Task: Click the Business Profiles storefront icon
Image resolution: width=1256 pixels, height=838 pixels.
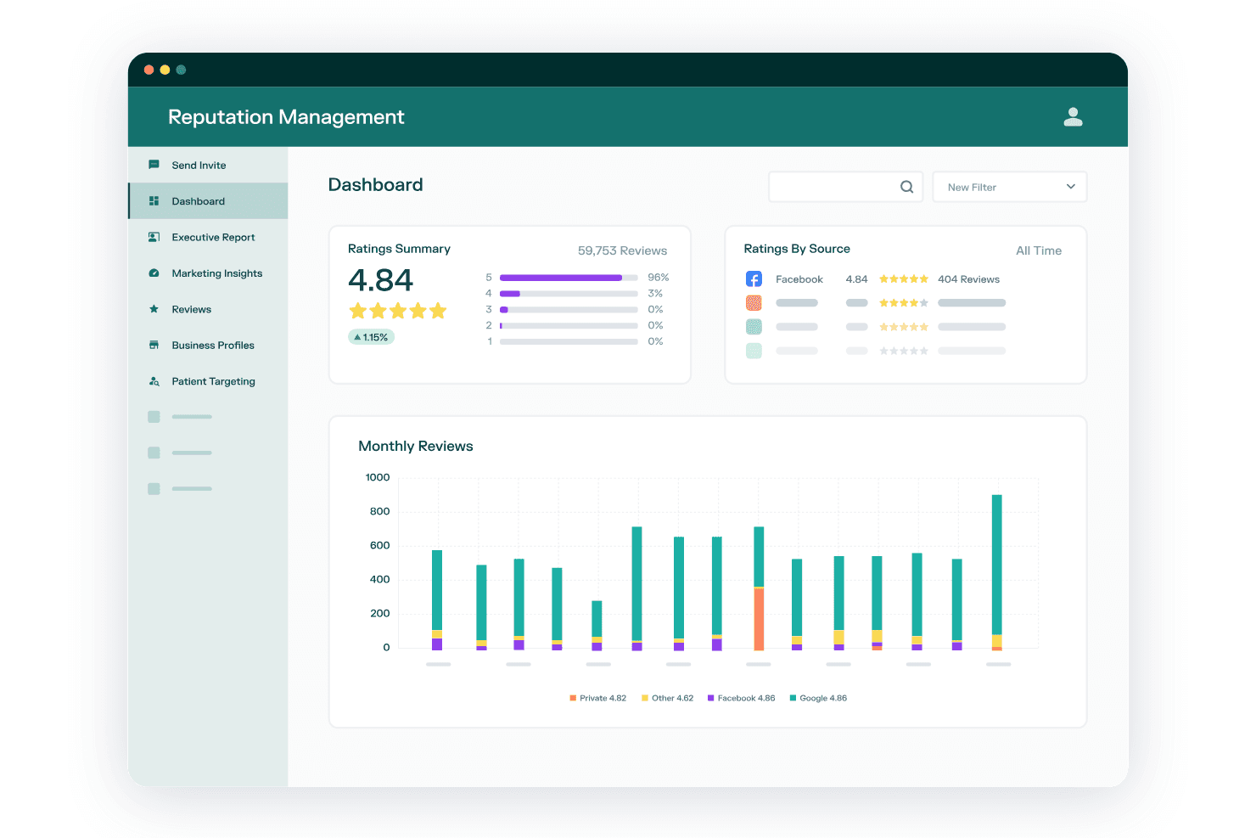Action: point(154,345)
